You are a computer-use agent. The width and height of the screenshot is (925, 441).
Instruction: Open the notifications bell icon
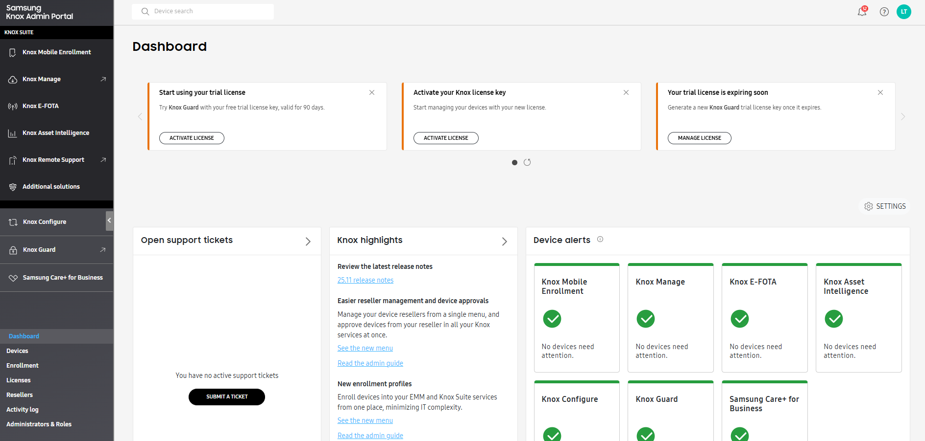tap(862, 12)
